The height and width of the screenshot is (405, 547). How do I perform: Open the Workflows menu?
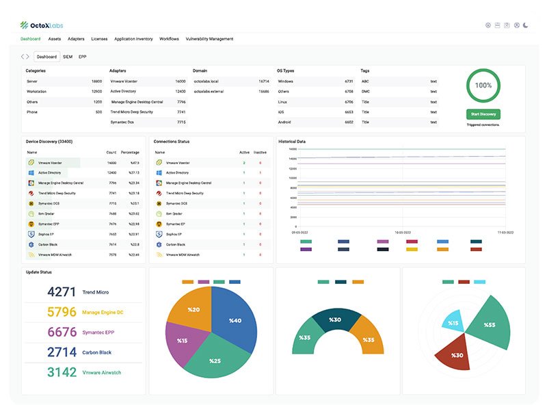pyautogui.click(x=169, y=39)
